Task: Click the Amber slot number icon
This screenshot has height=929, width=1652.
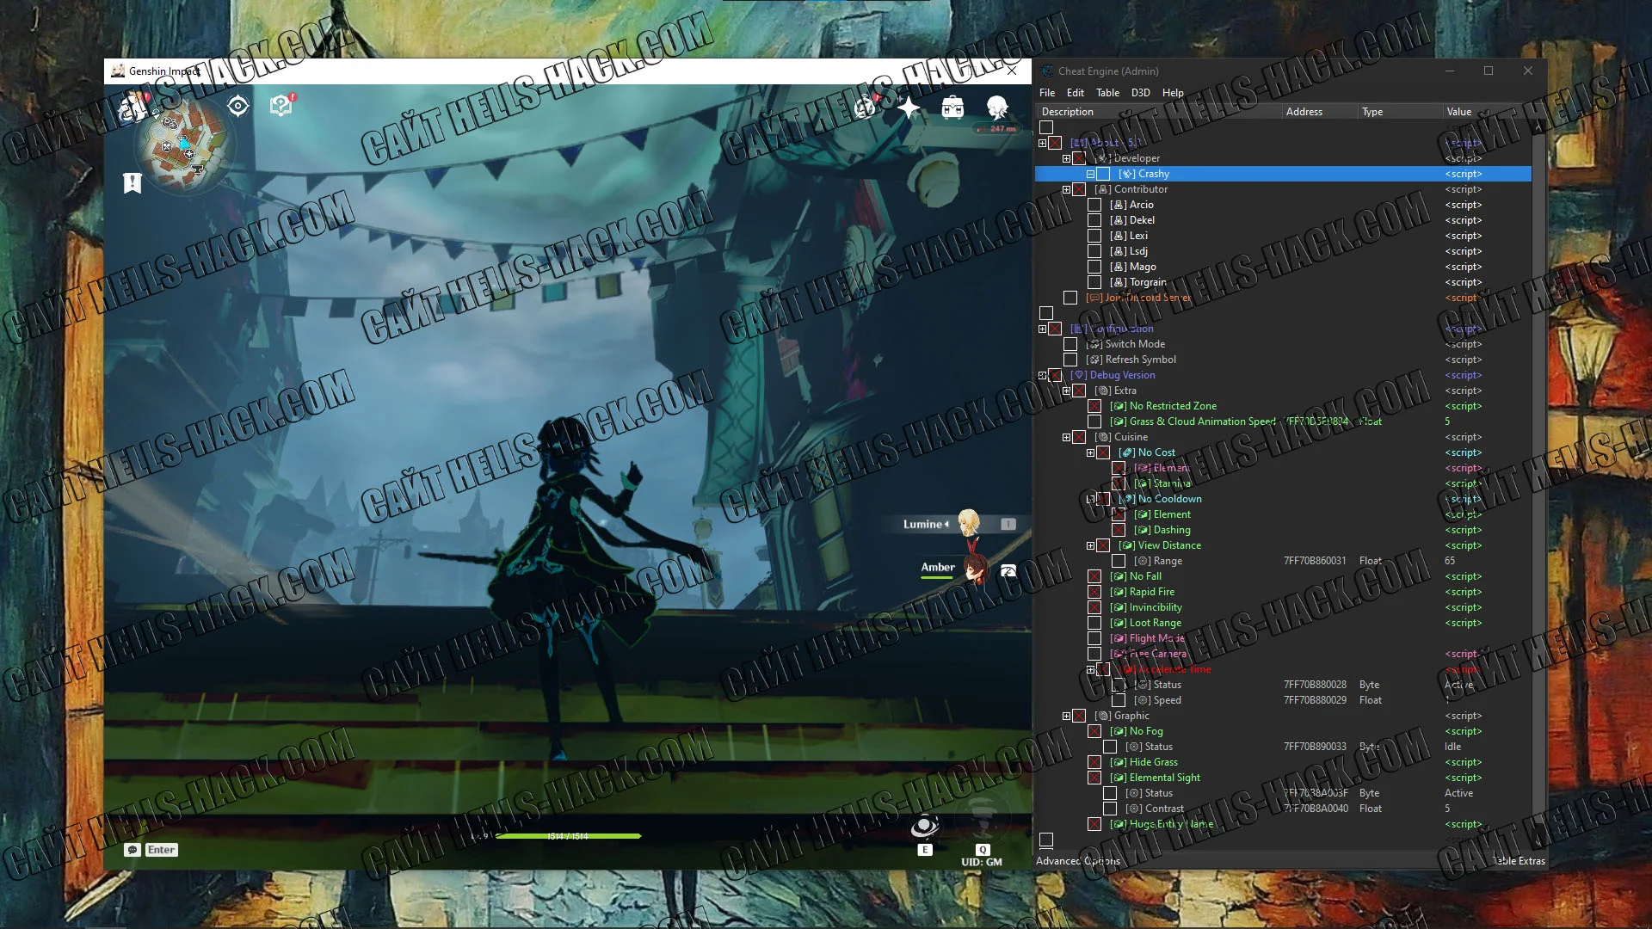Action: (1008, 570)
